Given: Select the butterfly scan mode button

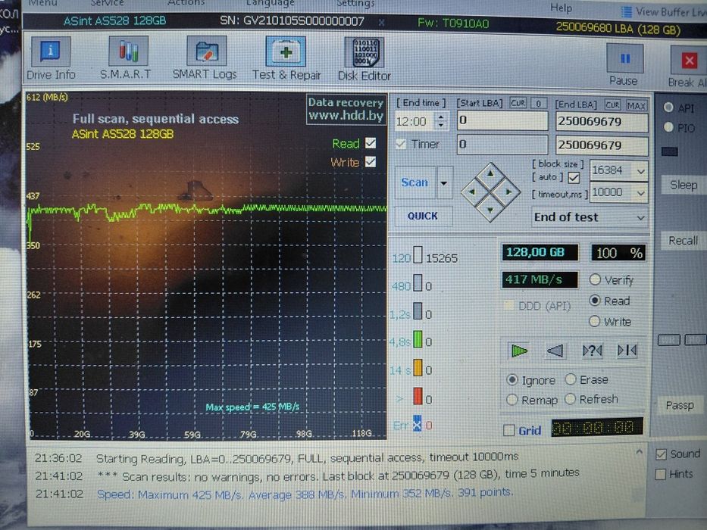Looking at the screenshot, I should [627, 350].
